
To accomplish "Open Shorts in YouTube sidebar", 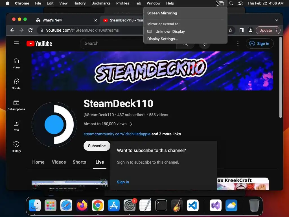I will tap(16, 84).
